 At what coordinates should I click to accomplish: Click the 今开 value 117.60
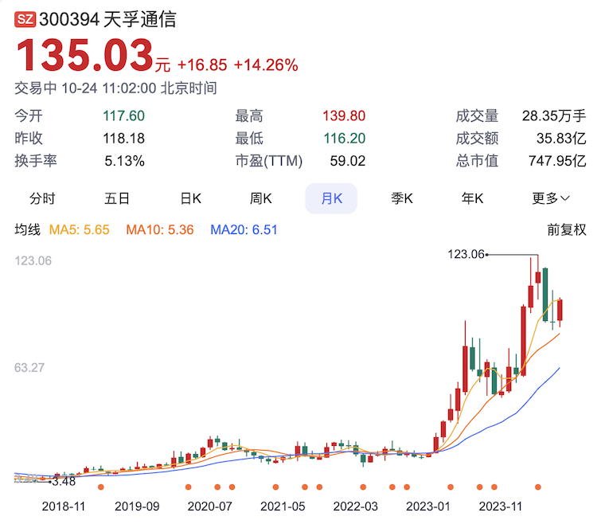[123, 115]
